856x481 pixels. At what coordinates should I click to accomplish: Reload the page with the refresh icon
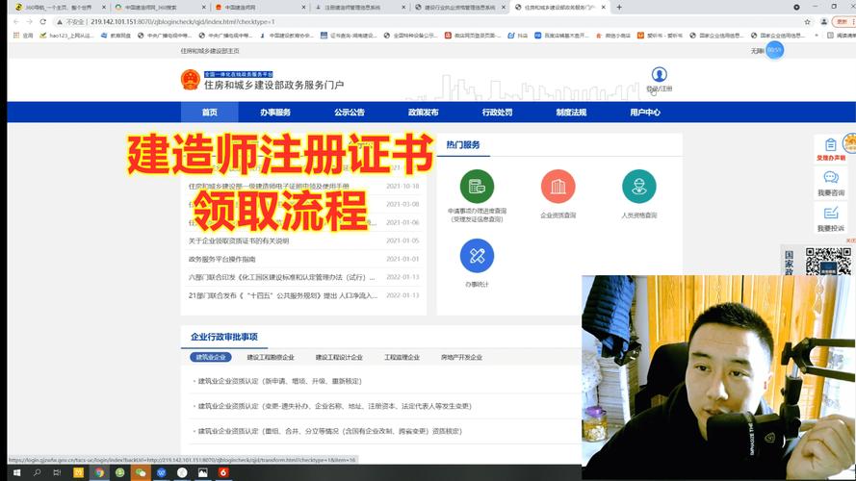click(43, 22)
